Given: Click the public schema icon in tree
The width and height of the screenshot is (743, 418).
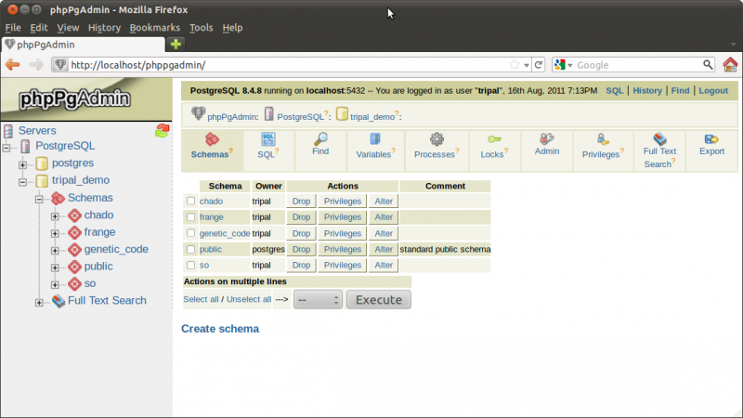Looking at the screenshot, I should pyautogui.click(x=74, y=267).
